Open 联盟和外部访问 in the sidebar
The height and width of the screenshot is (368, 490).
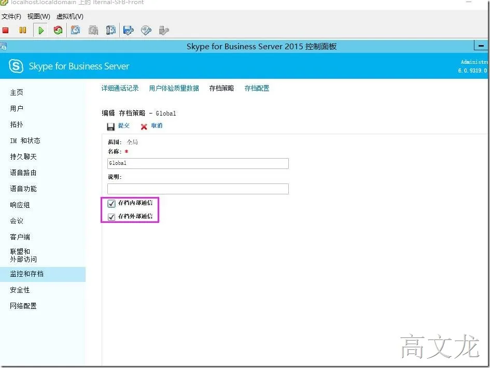tap(23, 255)
